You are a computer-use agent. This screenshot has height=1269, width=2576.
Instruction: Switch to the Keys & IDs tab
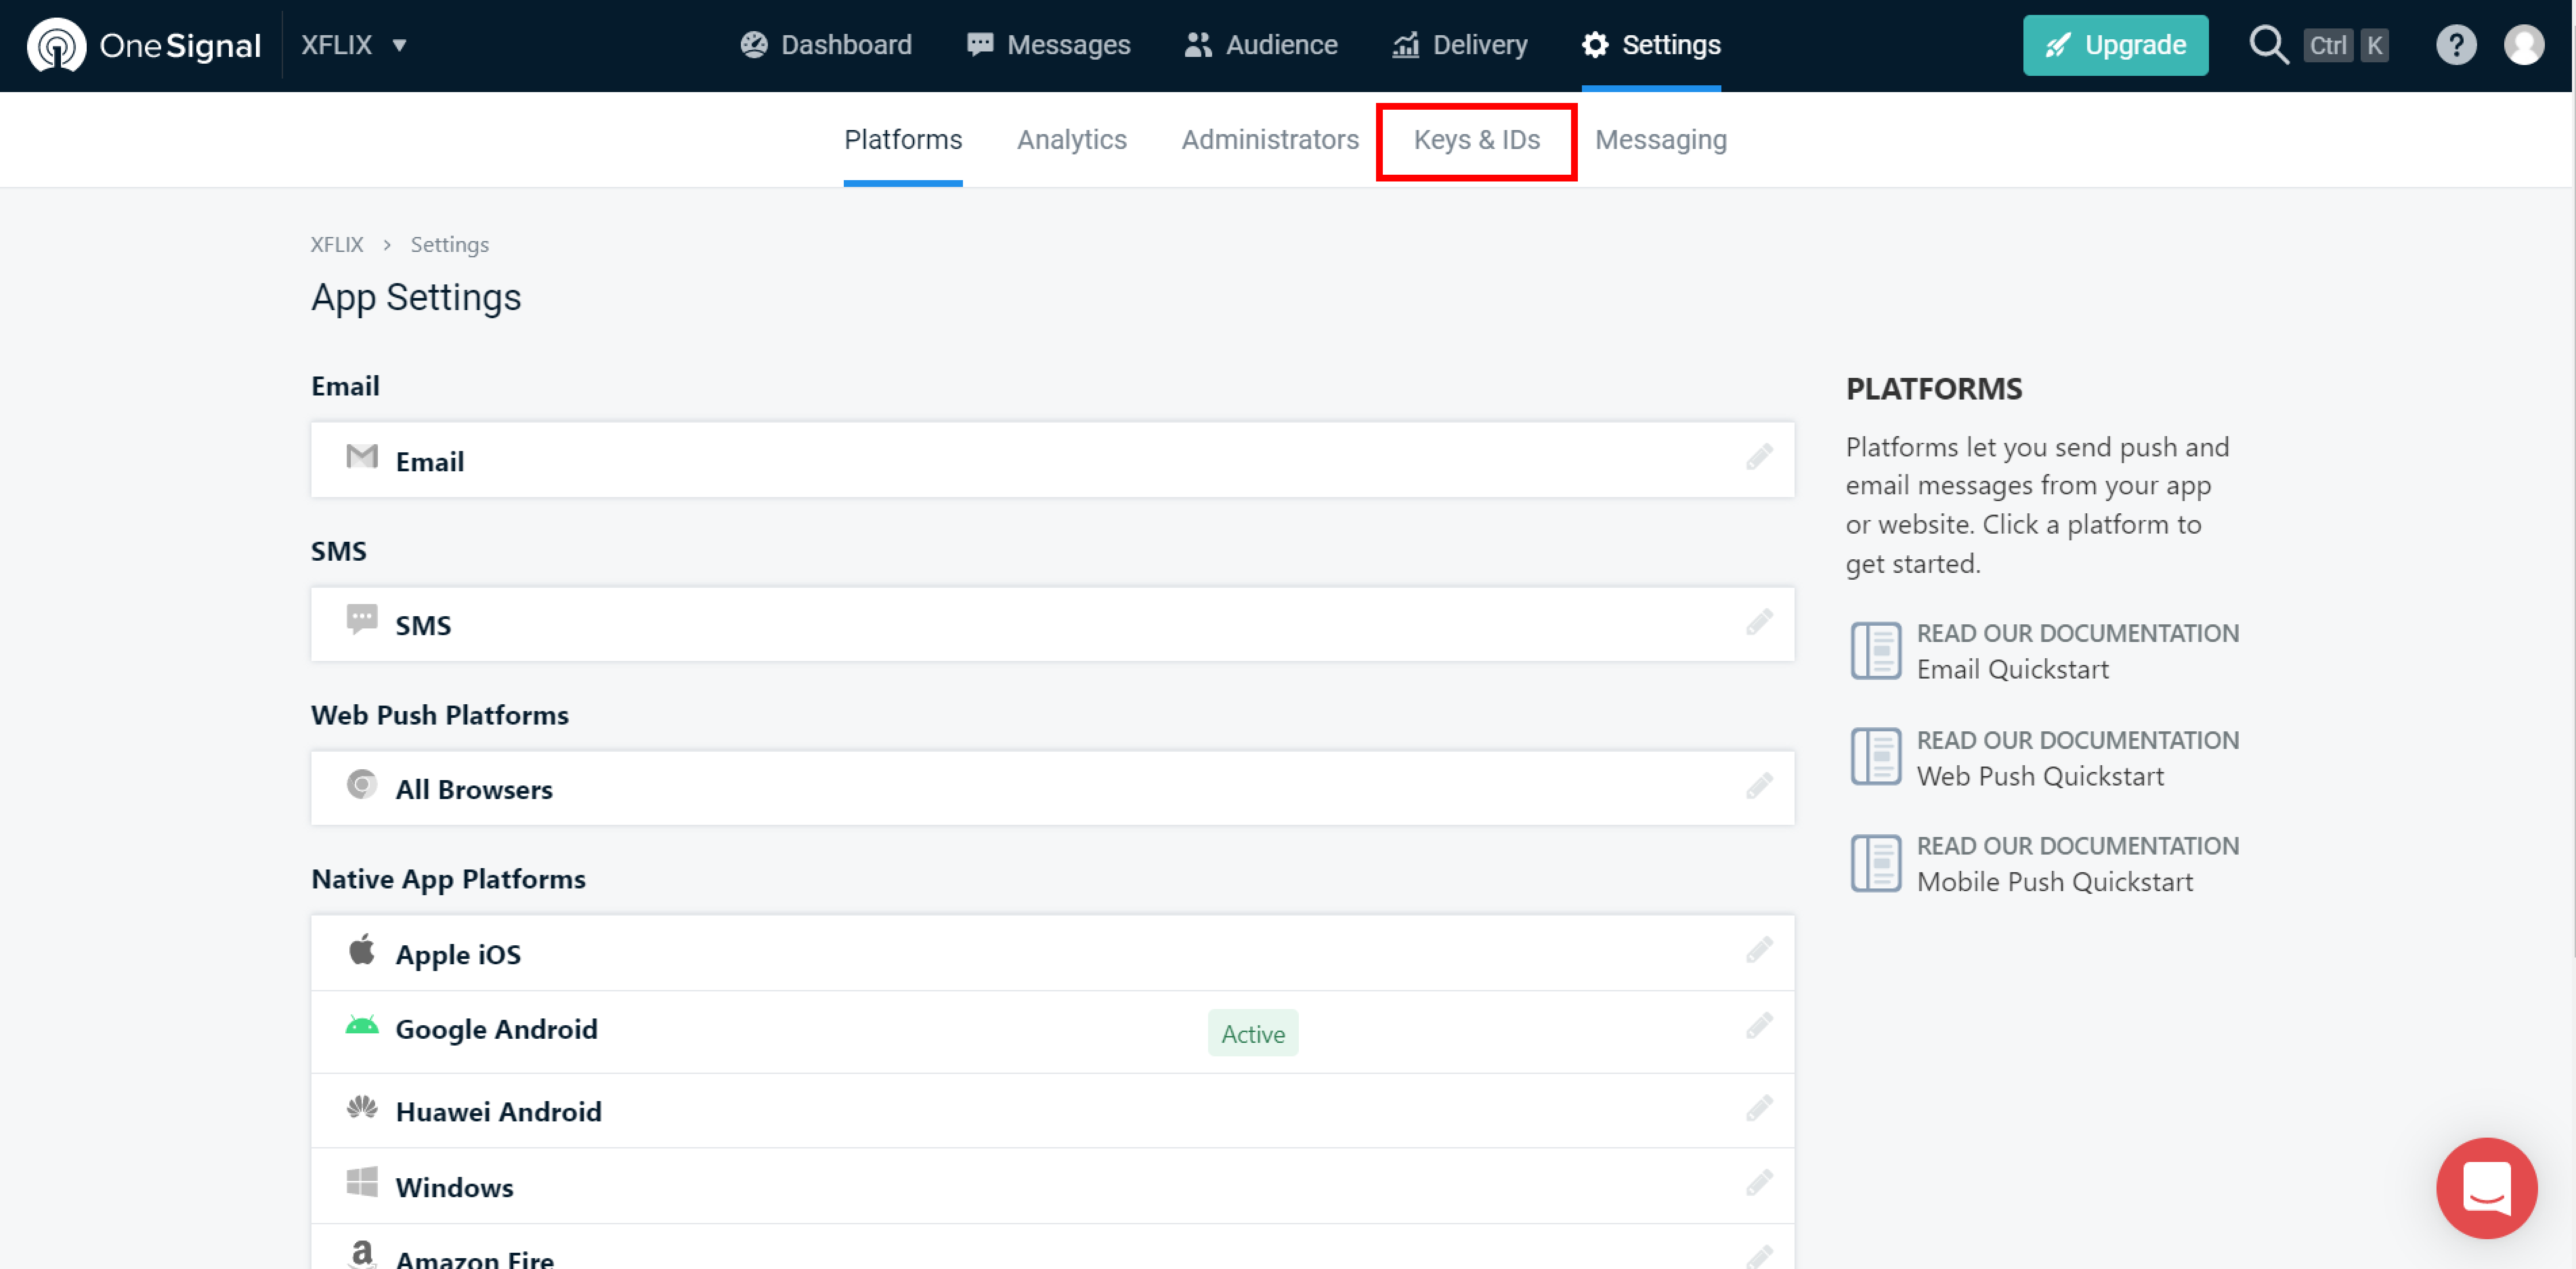(x=1477, y=140)
